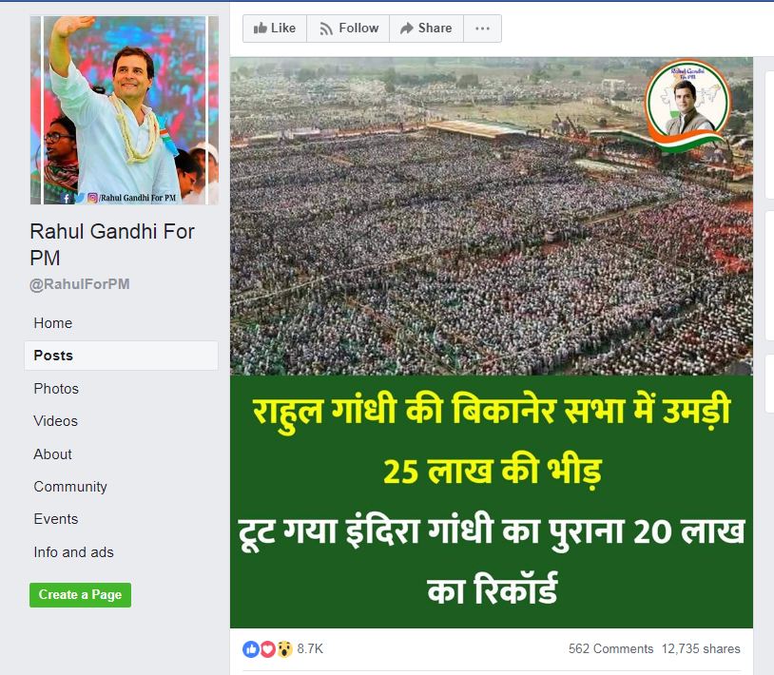Open the three-dots more options menu
The height and width of the screenshot is (675, 774).
(482, 29)
